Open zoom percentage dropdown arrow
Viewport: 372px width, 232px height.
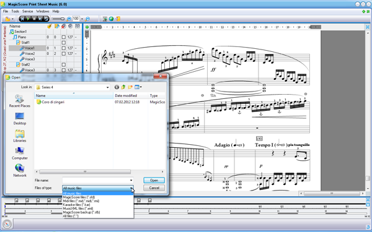[82, 19]
